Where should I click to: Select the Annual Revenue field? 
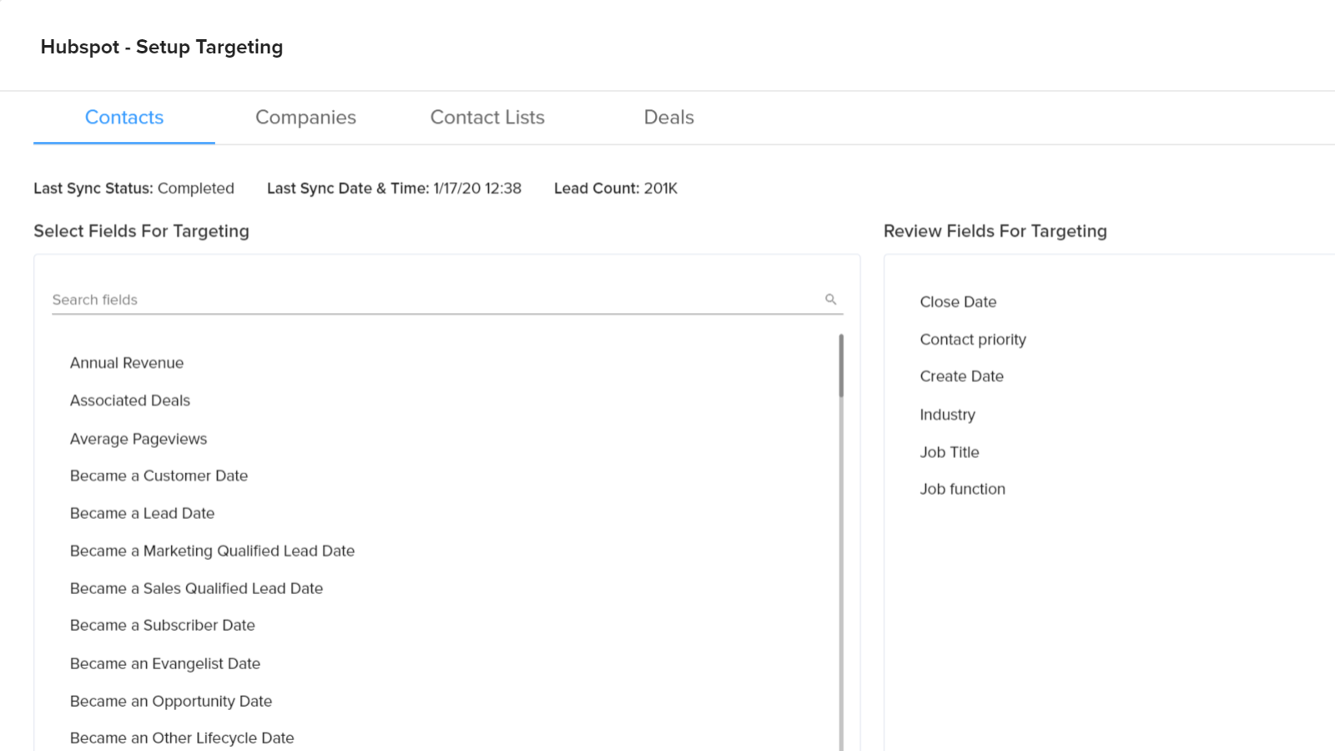click(x=126, y=362)
